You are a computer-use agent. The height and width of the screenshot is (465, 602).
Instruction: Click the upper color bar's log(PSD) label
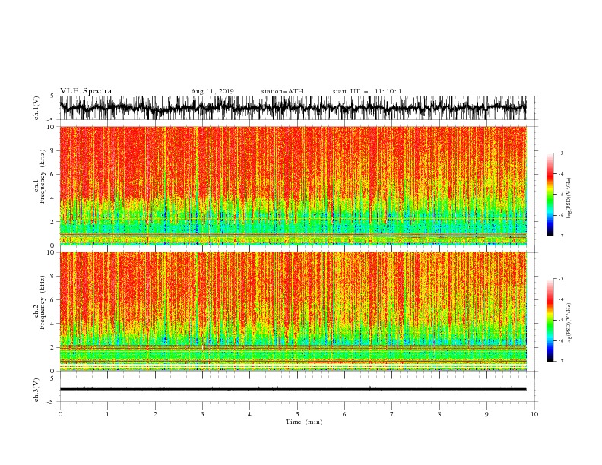coord(569,198)
